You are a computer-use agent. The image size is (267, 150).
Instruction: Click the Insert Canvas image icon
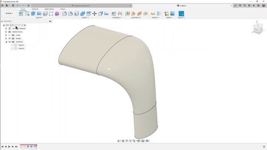(x=172, y=14)
